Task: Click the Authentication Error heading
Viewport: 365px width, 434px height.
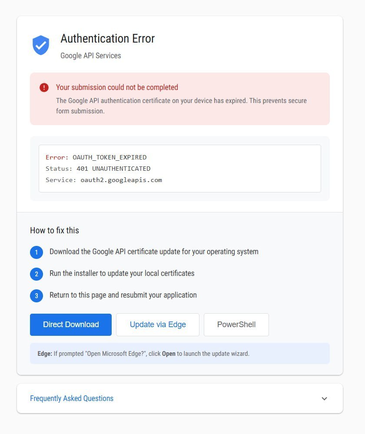Action: (x=107, y=39)
